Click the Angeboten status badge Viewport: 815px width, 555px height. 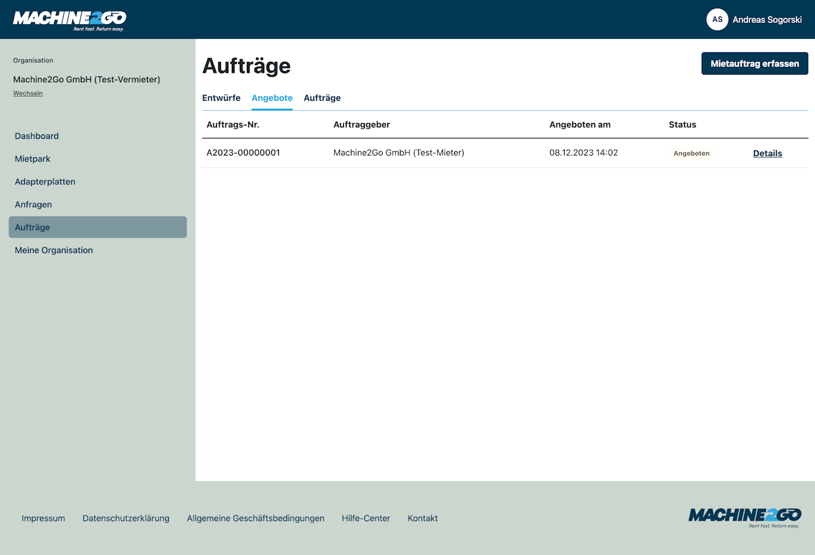coord(691,154)
